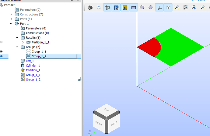Click the Fit Area zoom icon
Screen dimensions: 210x136
[185, 8]
